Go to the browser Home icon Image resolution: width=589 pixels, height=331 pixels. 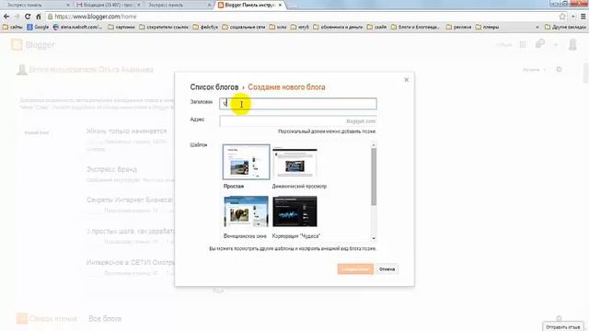pyautogui.click(x=39, y=17)
